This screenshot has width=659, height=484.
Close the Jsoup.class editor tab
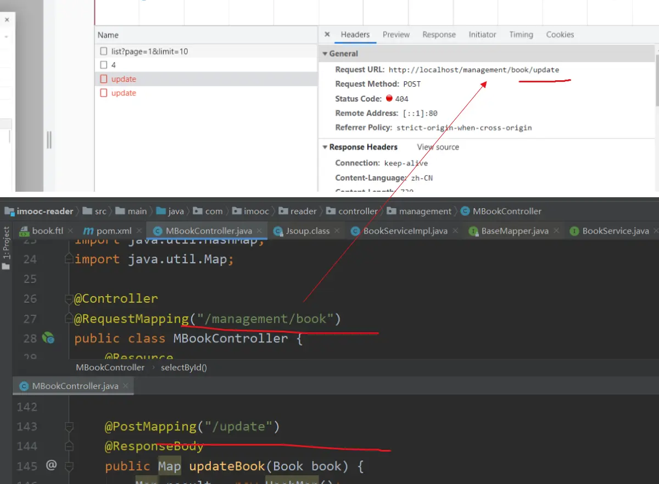(x=337, y=231)
